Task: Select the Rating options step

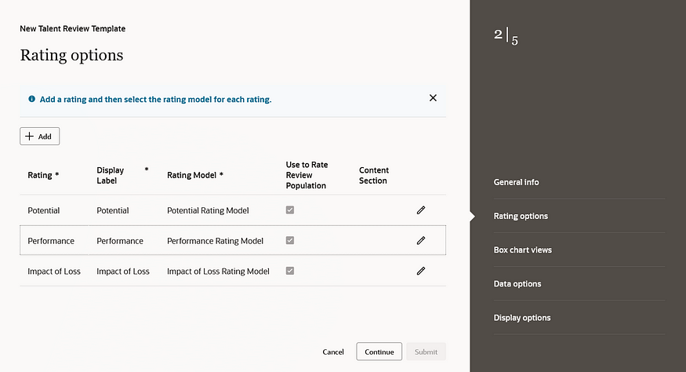Action: coord(521,216)
